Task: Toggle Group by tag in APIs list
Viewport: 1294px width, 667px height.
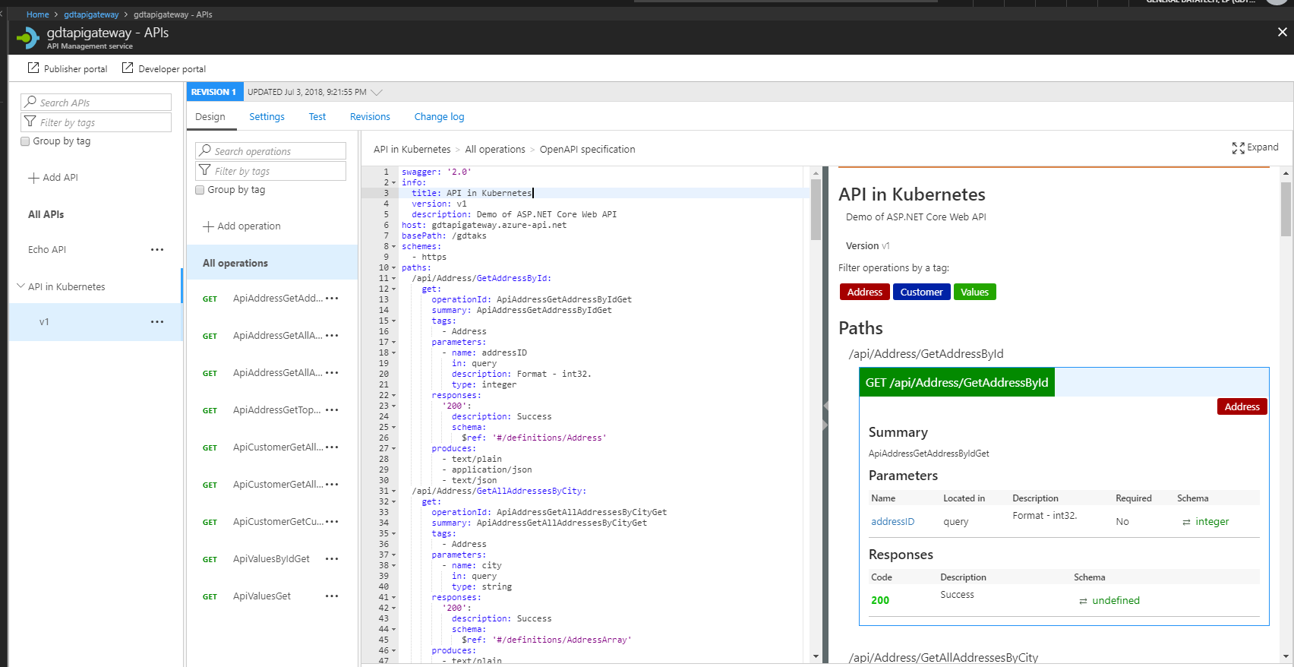Action: click(x=25, y=141)
